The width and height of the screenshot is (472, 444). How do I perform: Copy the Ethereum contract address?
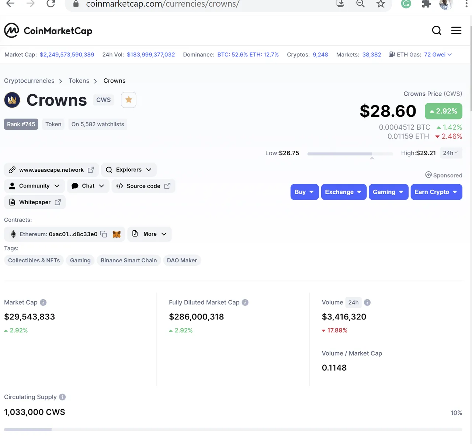point(104,234)
